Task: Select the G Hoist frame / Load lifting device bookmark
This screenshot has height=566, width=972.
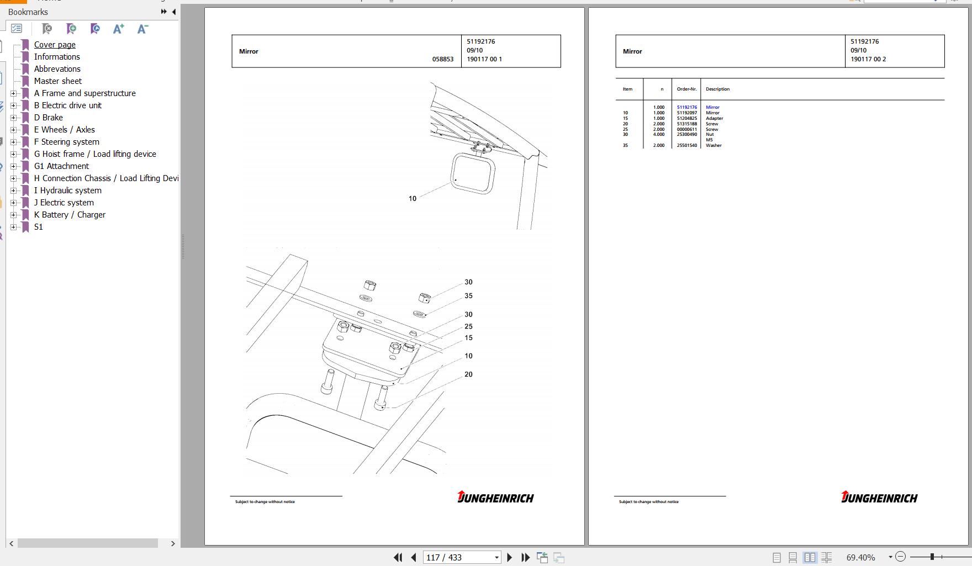Action: pyautogui.click(x=95, y=154)
